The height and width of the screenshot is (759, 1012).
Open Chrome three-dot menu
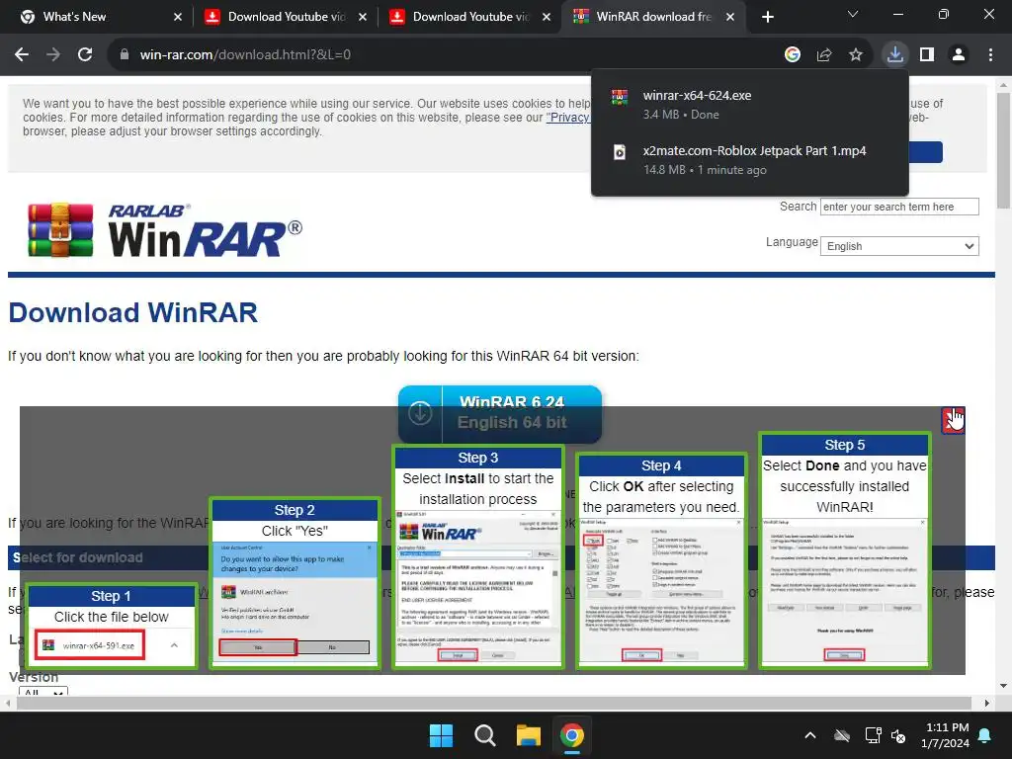[990, 55]
